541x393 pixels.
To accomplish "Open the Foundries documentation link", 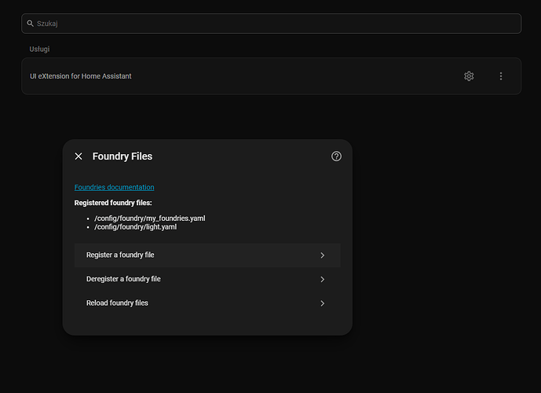I will pyautogui.click(x=114, y=187).
